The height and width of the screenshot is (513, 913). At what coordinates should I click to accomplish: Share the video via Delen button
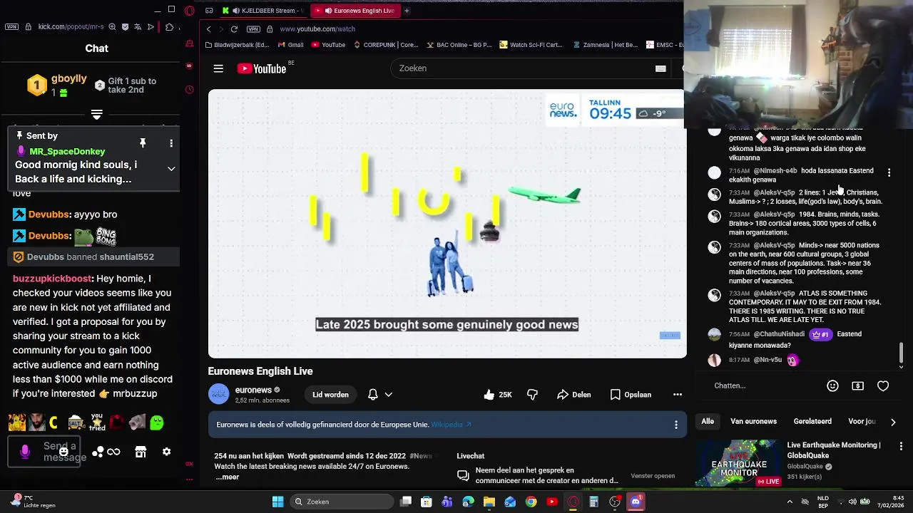pos(574,394)
